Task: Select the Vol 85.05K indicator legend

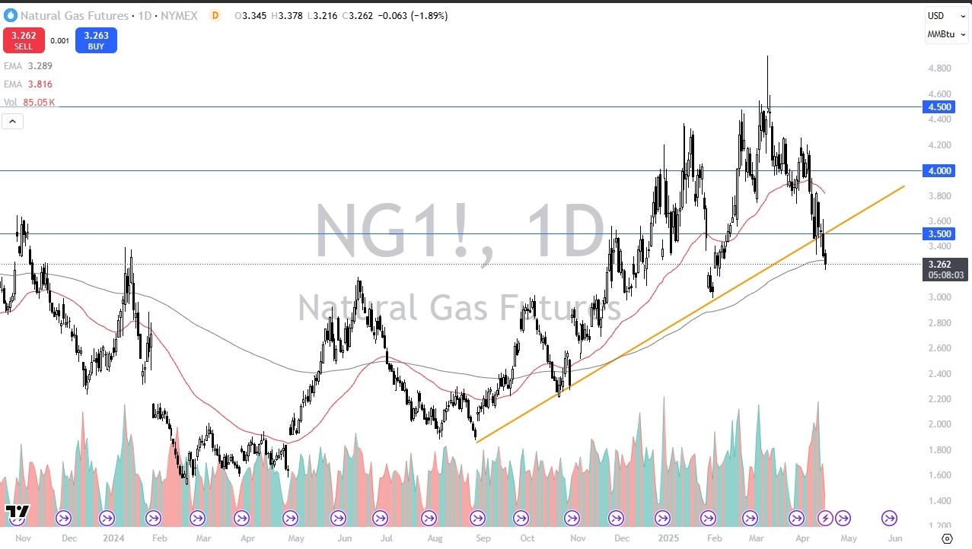Action: click(30, 103)
